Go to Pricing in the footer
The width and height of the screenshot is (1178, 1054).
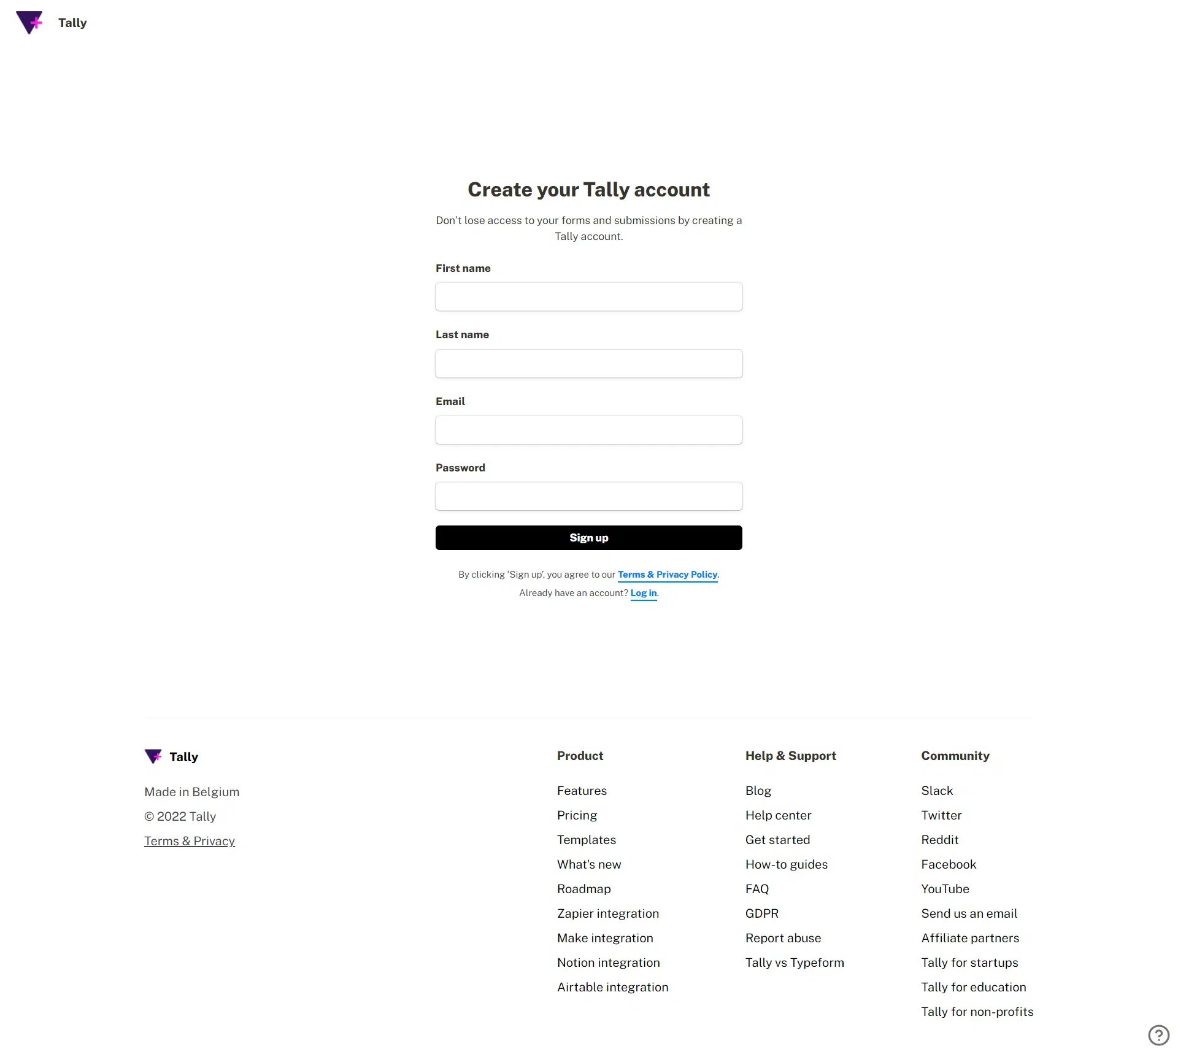577,815
